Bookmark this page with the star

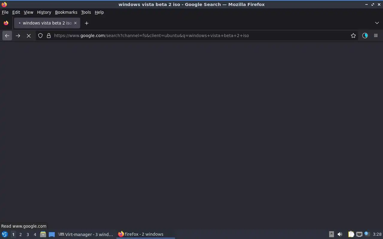(x=353, y=36)
